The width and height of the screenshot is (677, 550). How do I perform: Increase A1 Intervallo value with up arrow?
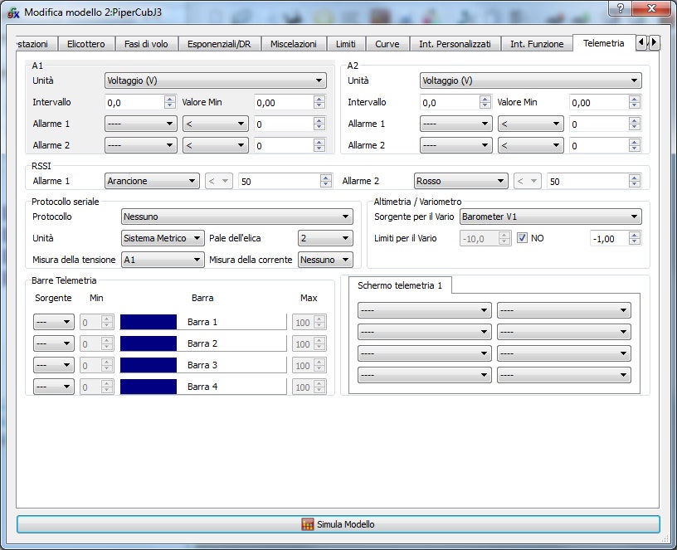(x=159, y=99)
